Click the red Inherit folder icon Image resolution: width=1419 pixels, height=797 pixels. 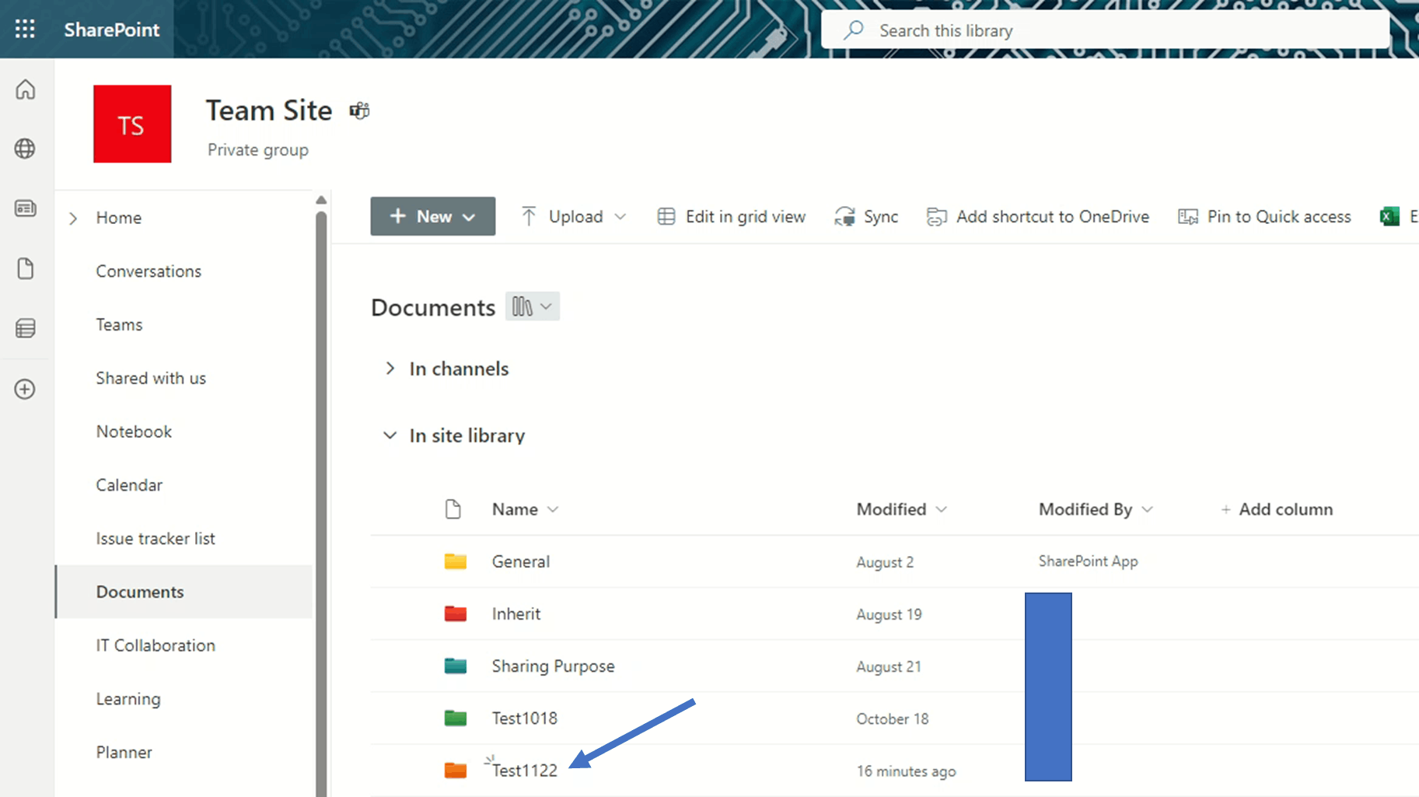456,613
